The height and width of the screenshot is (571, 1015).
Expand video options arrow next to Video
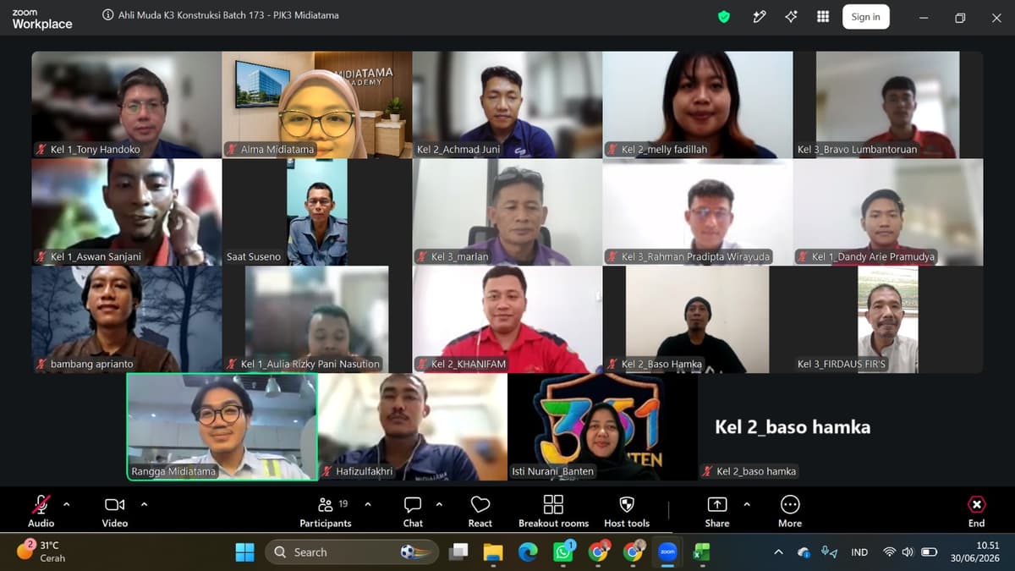[144, 504]
